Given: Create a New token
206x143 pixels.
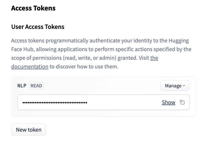Looking at the screenshot, I should 28,130.
